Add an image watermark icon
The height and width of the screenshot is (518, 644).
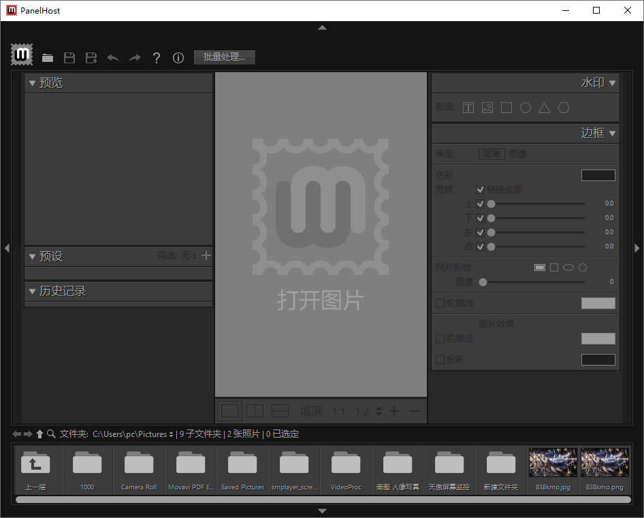click(x=487, y=108)
